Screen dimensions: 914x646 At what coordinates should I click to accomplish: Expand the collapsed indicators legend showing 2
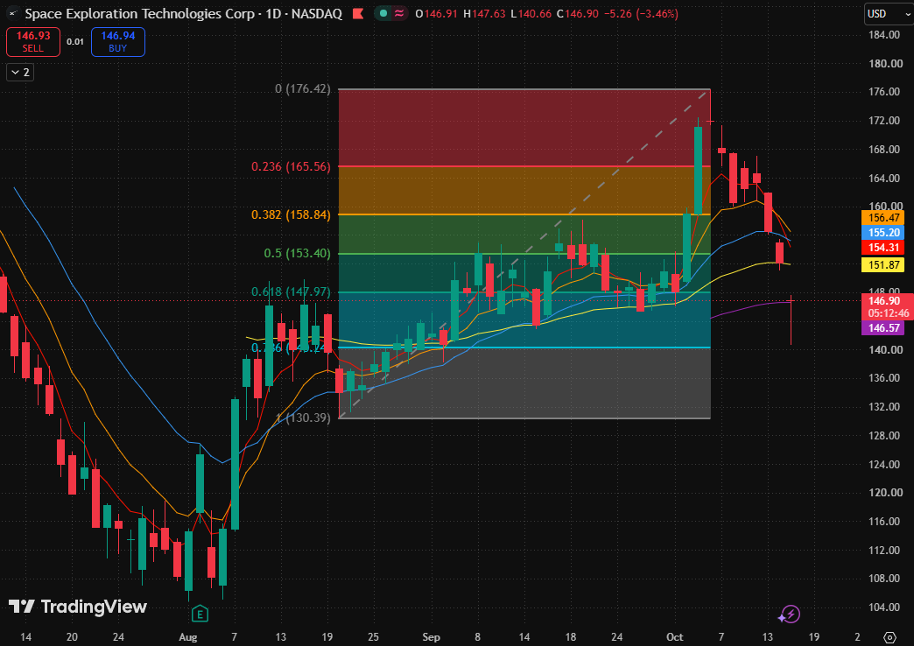(x=20, y=73)
